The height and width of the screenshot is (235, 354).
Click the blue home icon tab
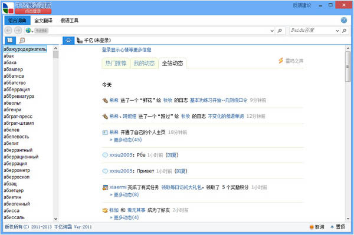pos(68,41)
